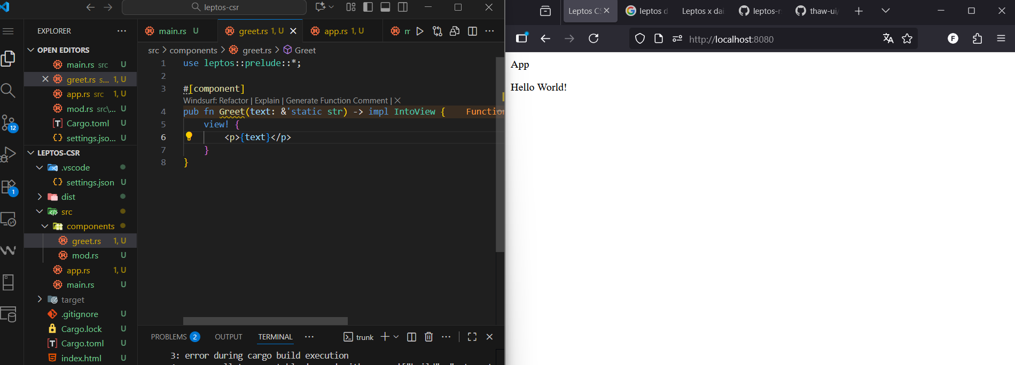Image resolution: width=1015 pixels, height=365 pixels.
Task: Open a new tab in Firefox
Action: pyautogui.click(x=858, y=11)
